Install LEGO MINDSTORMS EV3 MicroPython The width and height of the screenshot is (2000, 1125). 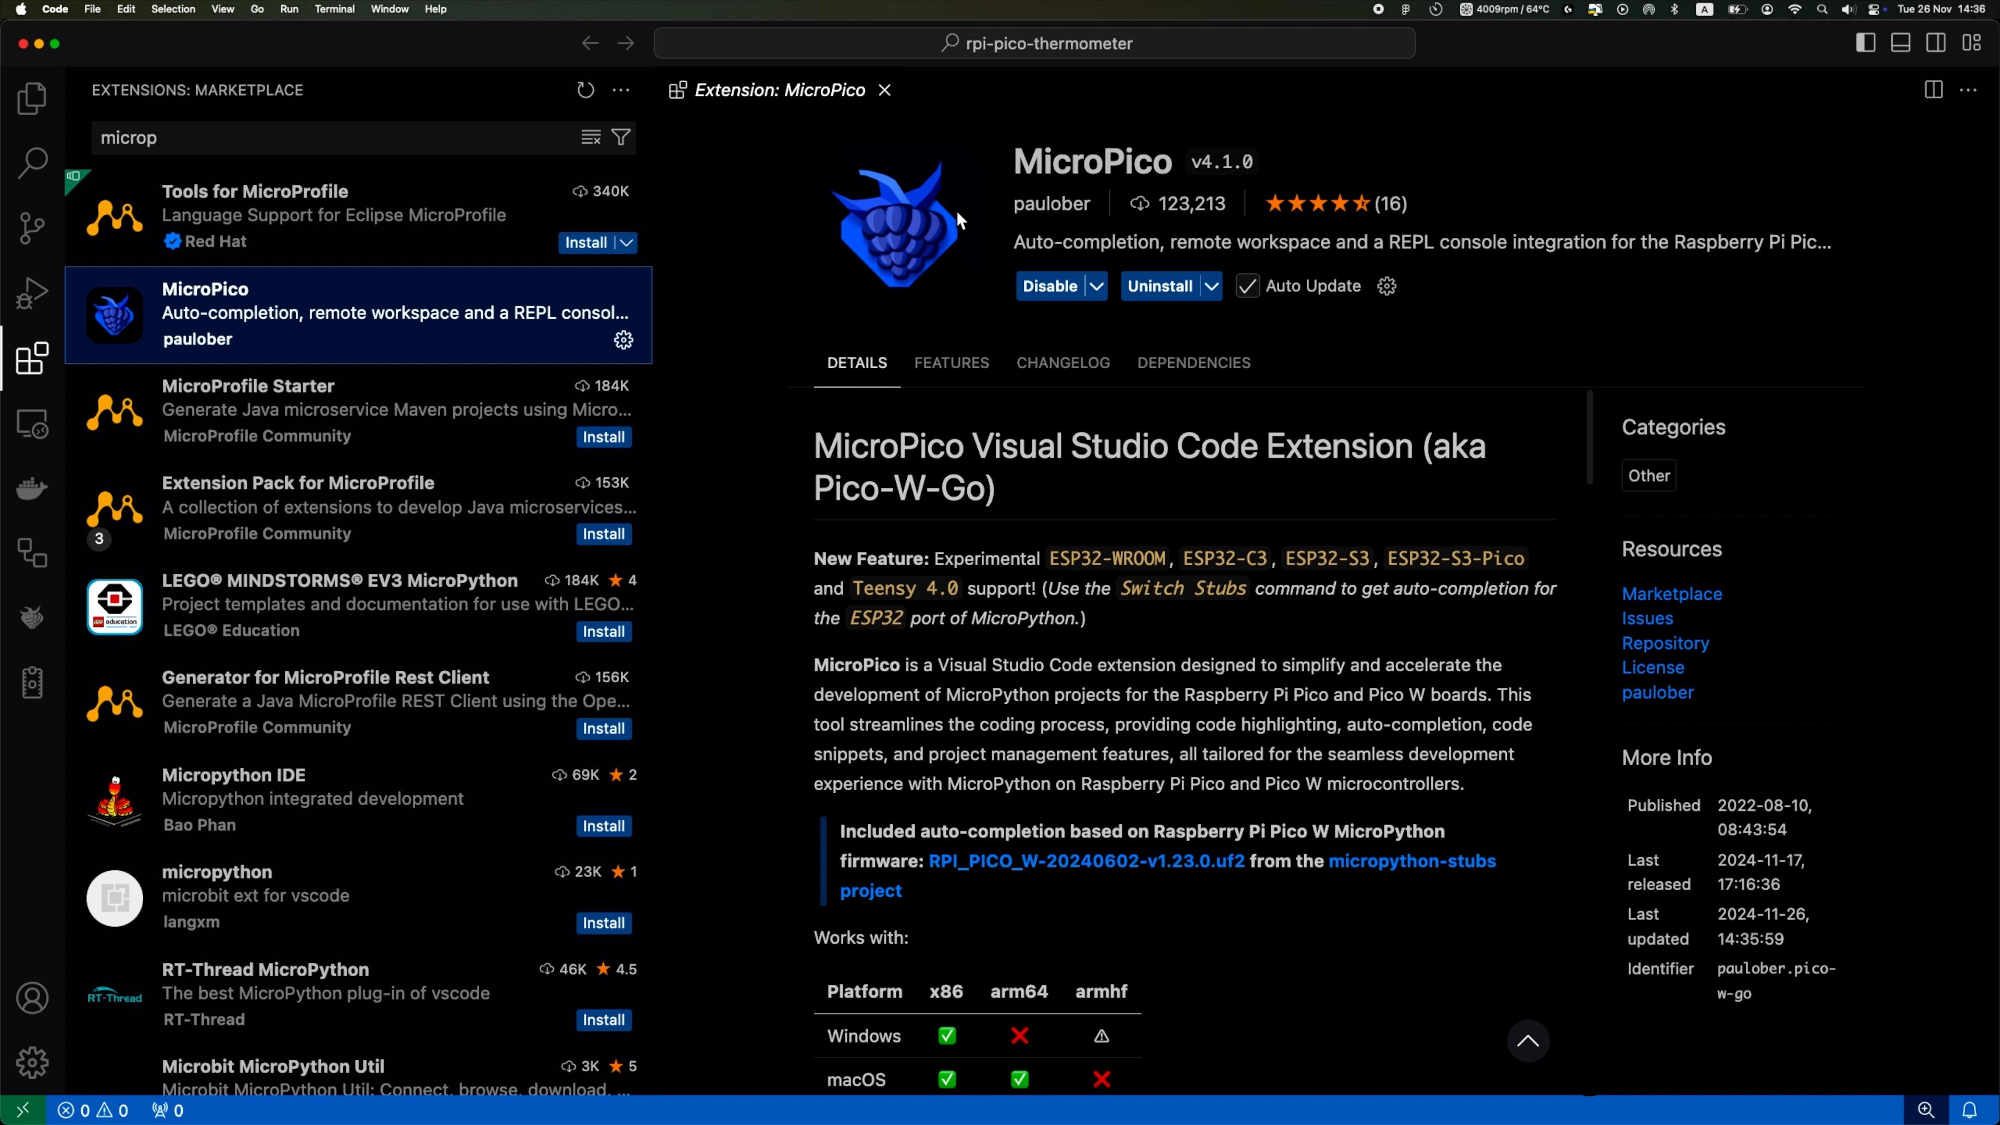(x=603, y=632)
